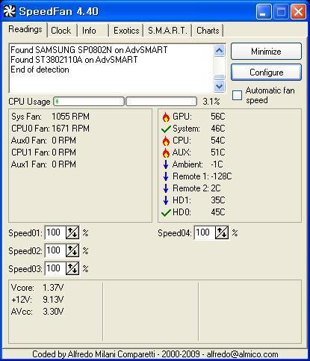Click the CPU0 Fan 1671 RPM reading
The height and width of the screenshot is (361, 310).
pyautogui.click(x=50, y=129)
